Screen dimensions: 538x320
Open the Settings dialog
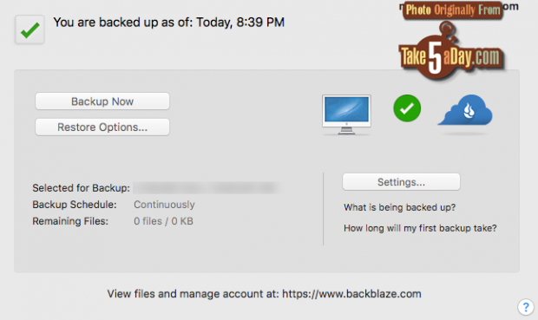click(x=401, y=182)
